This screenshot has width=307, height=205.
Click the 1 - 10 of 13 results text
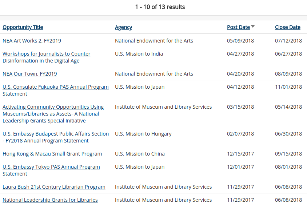click(x=160, y=7)
